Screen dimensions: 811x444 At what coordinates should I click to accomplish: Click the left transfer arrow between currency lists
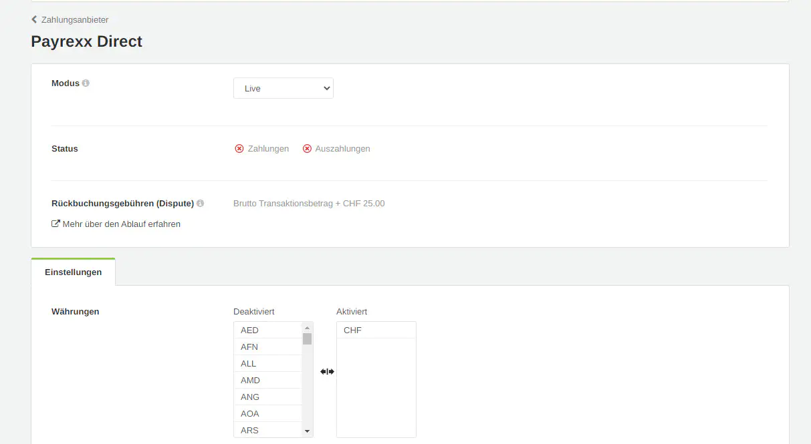click(324, 371)
